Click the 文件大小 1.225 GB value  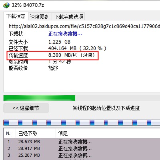click(59, 42)
